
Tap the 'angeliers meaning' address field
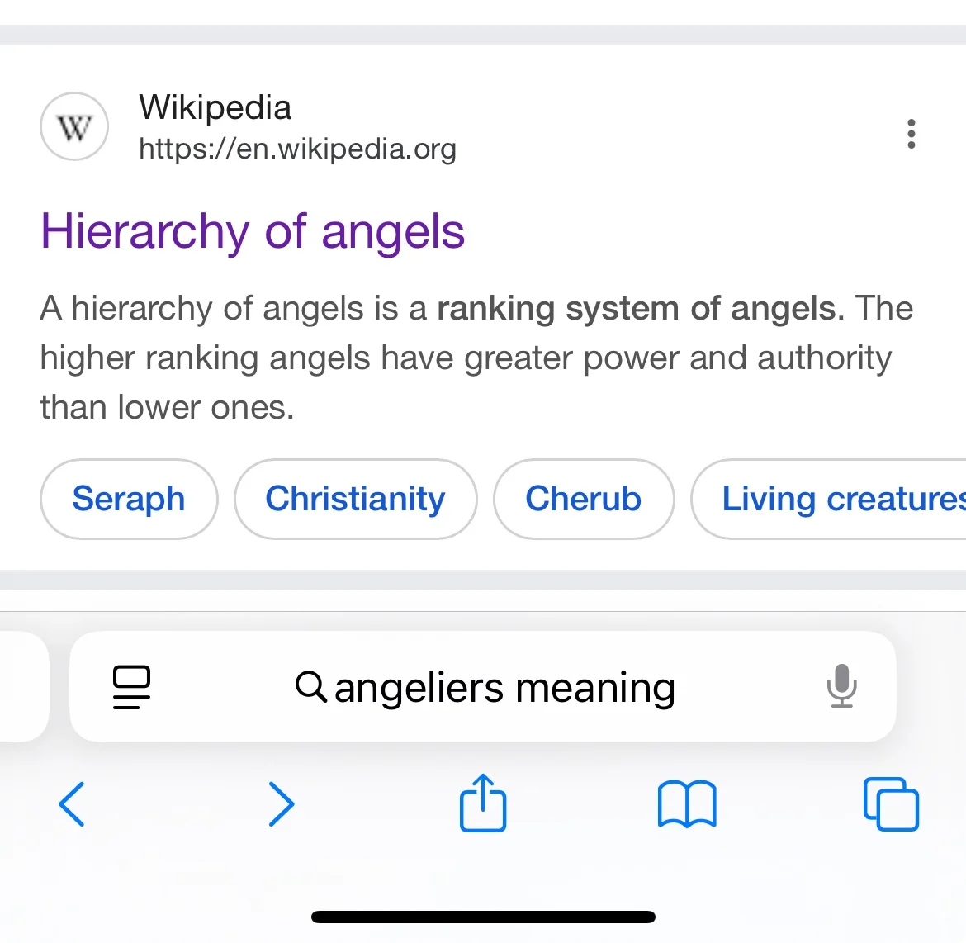click(x=504, y=687)
